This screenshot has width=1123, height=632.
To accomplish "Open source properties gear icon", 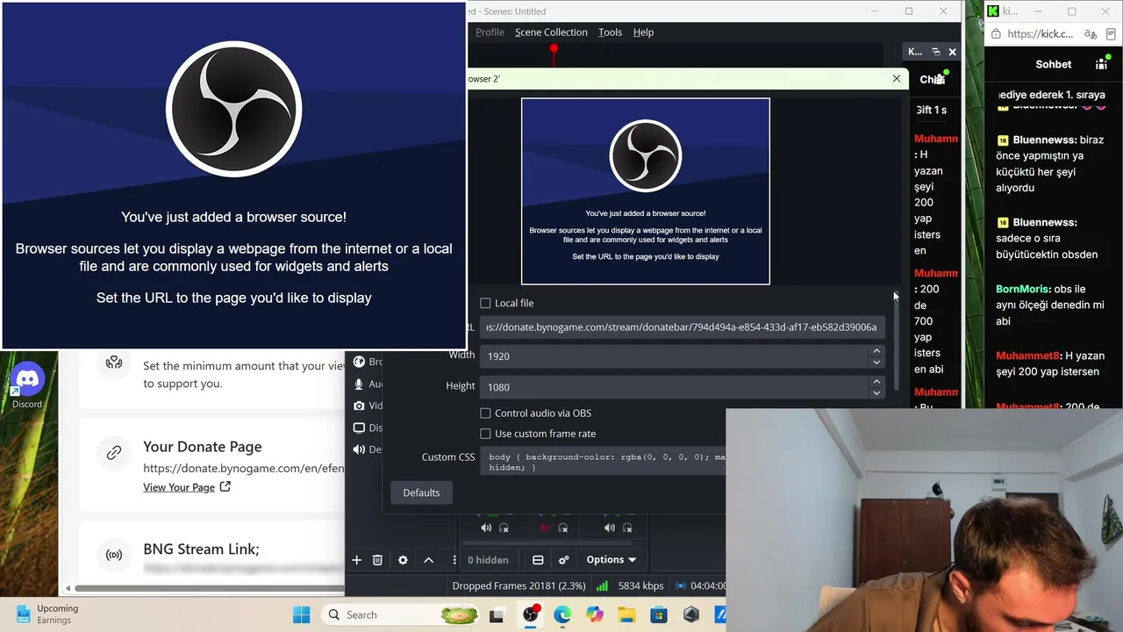I will [x=403, y=560].
